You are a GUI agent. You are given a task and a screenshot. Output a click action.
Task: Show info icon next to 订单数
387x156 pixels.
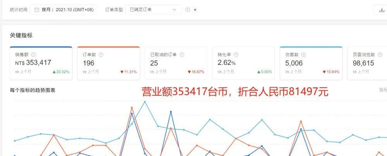click(101, 54)
